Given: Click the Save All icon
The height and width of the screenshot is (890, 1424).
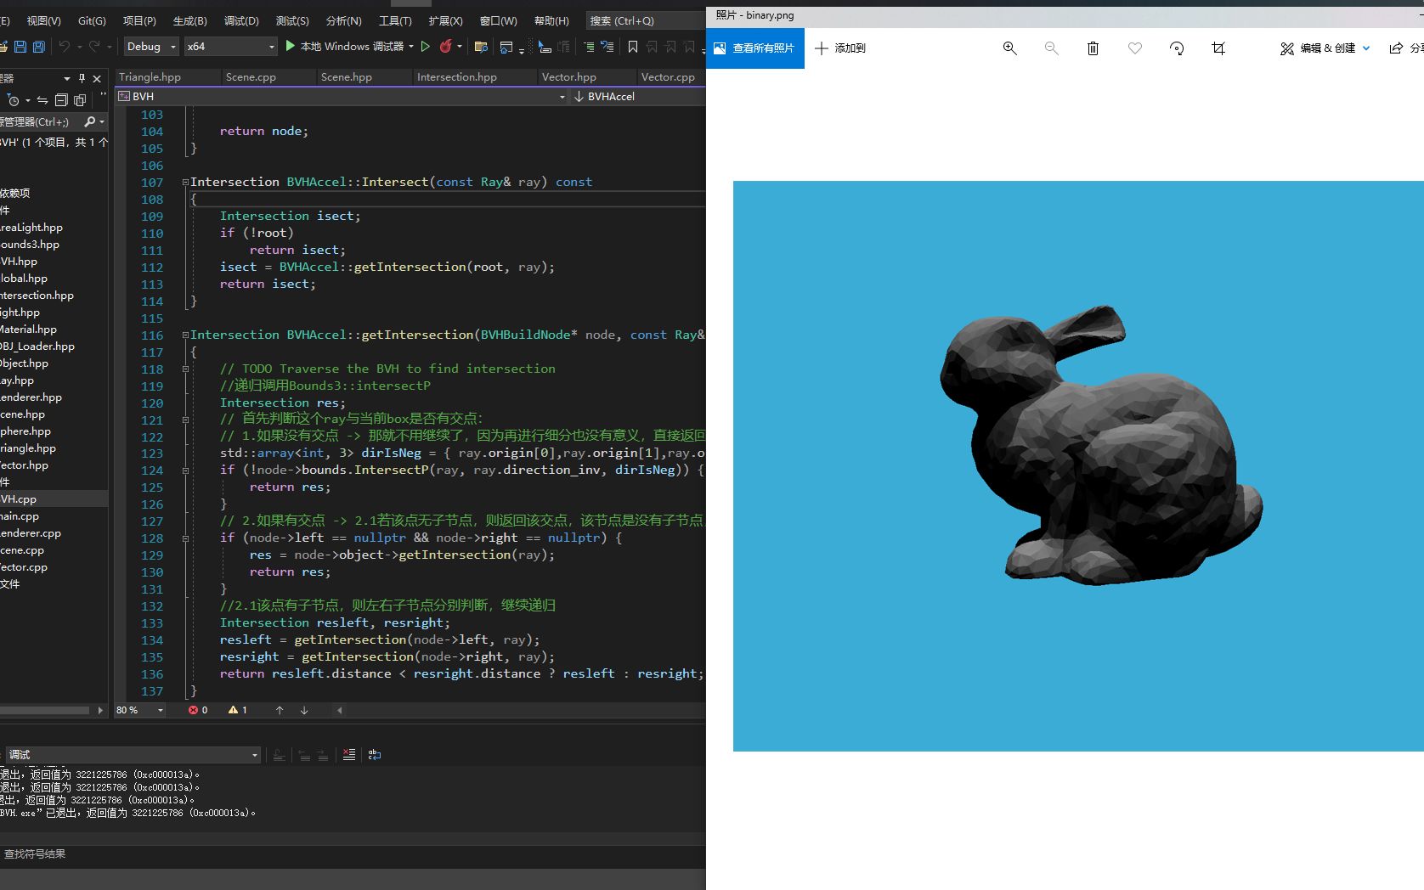Looking at the screenshot, I should point(39,47).
